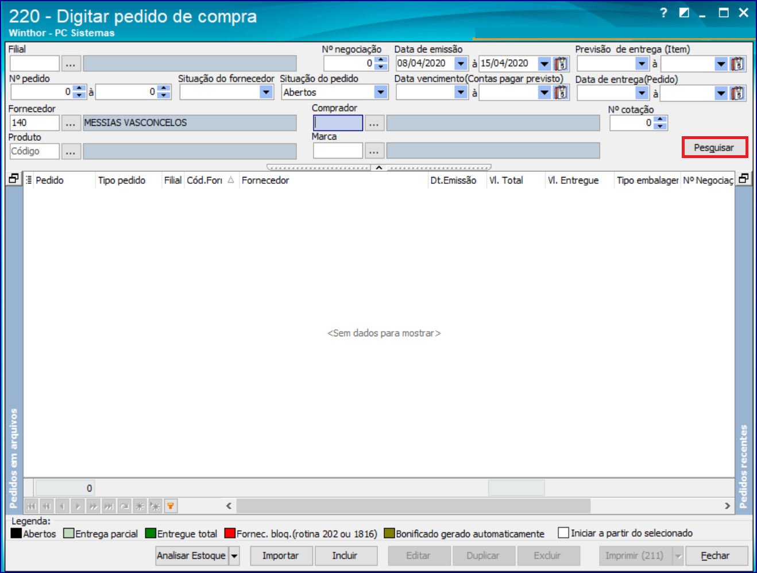Click the Filial code input field
Image resolution: width=757 pixels, height=573 pixels.
pos(34,64)
